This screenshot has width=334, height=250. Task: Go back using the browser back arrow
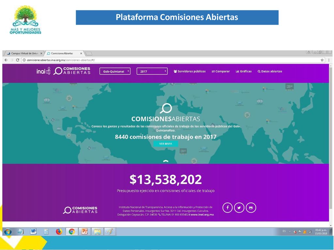pos(6,60)
